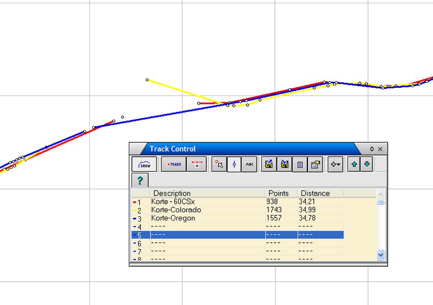Click distance value 34,78
Image resolution: width=433 pixels, height=305 pixels.
pyautogui.click(x=307, y=218)
